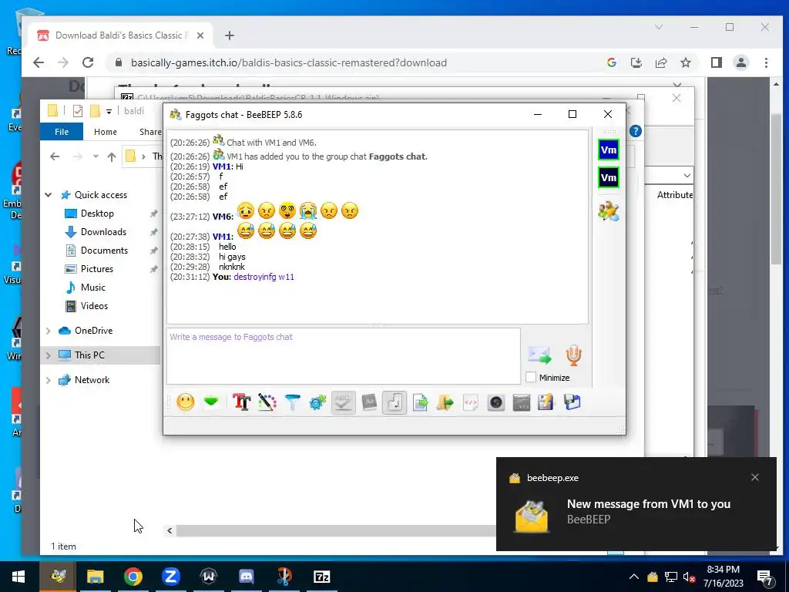Select Music in navigation pane
This screenshot has width=789, height=592.
pyautogui.click(x=93, y=288)
